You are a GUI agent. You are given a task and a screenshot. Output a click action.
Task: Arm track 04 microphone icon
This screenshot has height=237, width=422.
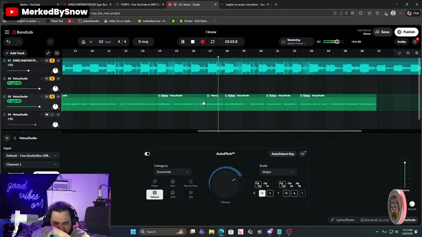point(4,115)
